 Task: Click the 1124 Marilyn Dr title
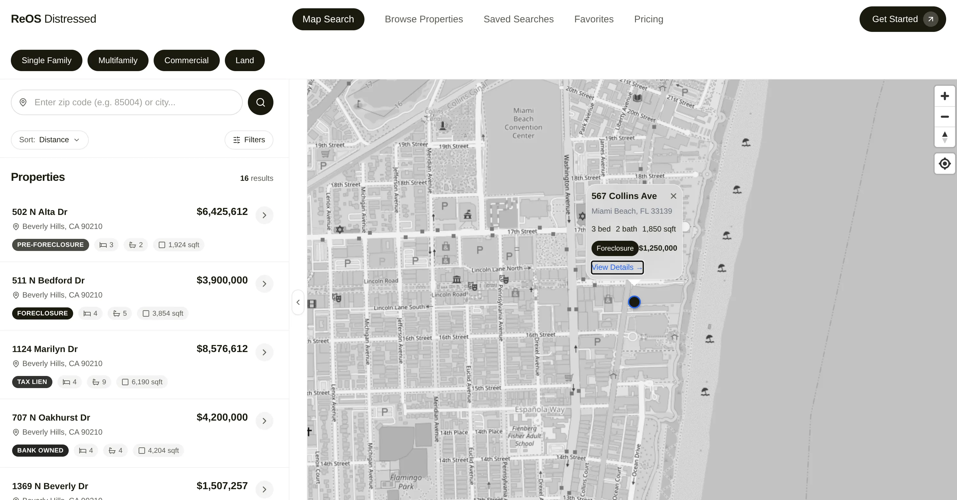tap(45, 349)
